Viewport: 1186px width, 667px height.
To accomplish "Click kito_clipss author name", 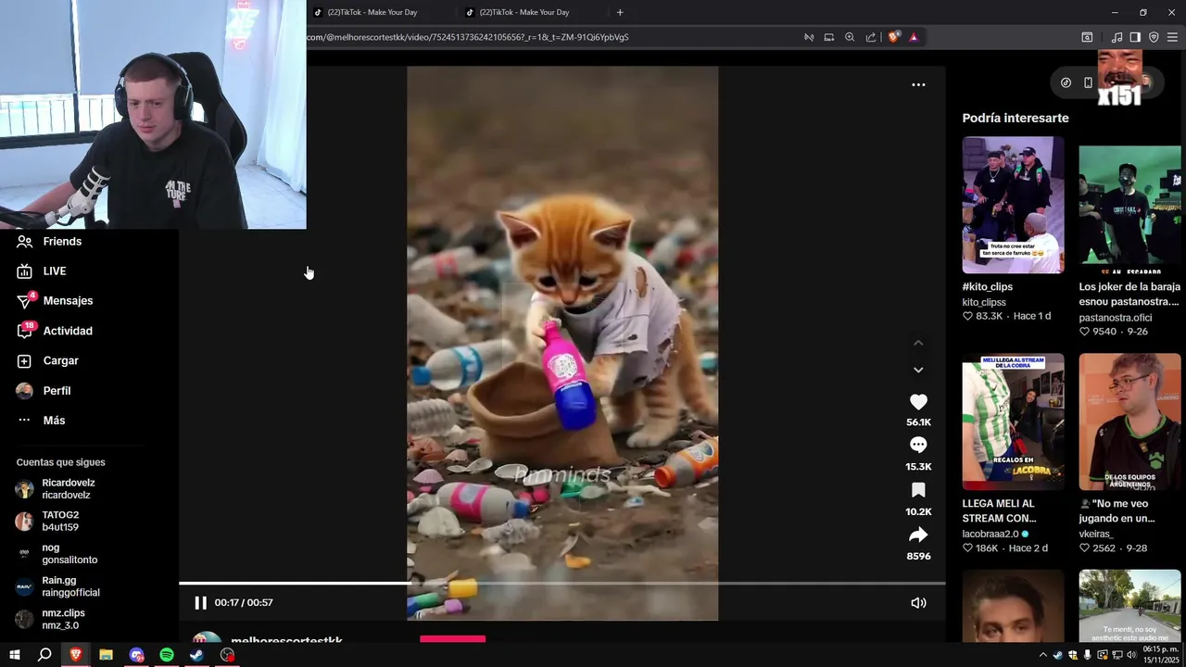I will pos(984,302).
